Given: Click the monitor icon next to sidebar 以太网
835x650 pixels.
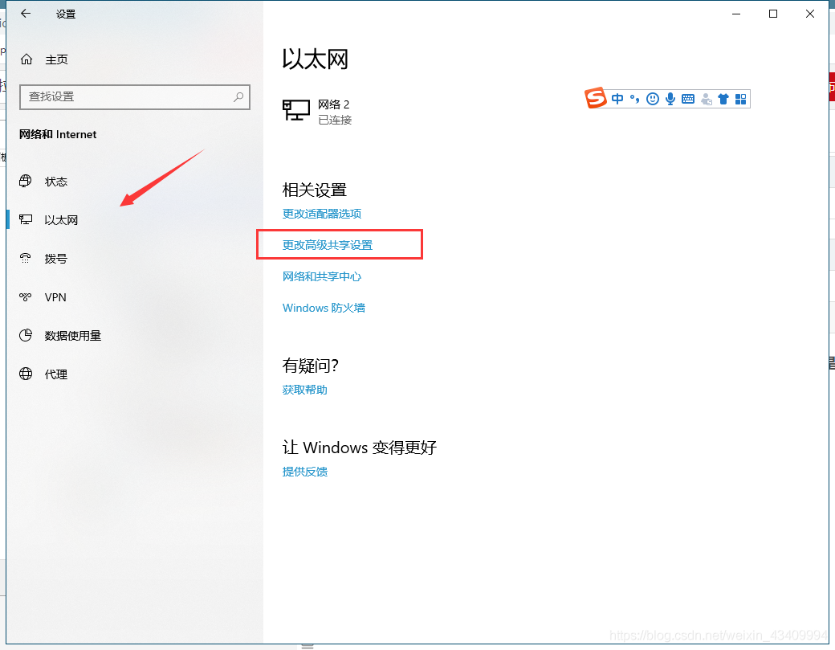Looking at the screenshot, I should pos(26,219).
